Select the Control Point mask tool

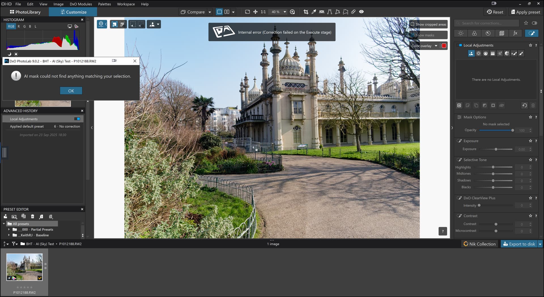[x=479, y=53]
